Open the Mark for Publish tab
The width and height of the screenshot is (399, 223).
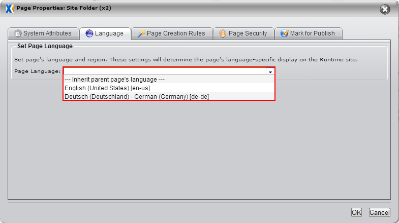pos(309,33)
